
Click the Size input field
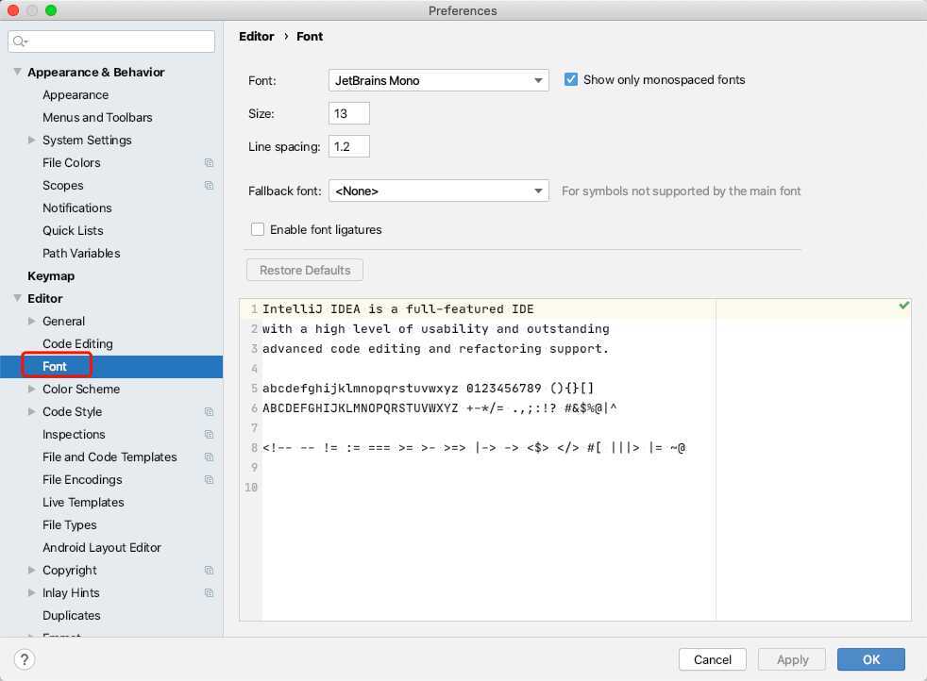(349, 113)
